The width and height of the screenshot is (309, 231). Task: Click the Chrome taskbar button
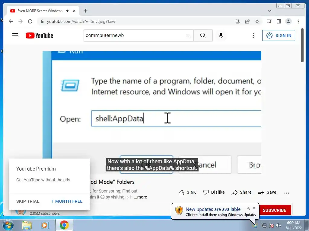64,225
